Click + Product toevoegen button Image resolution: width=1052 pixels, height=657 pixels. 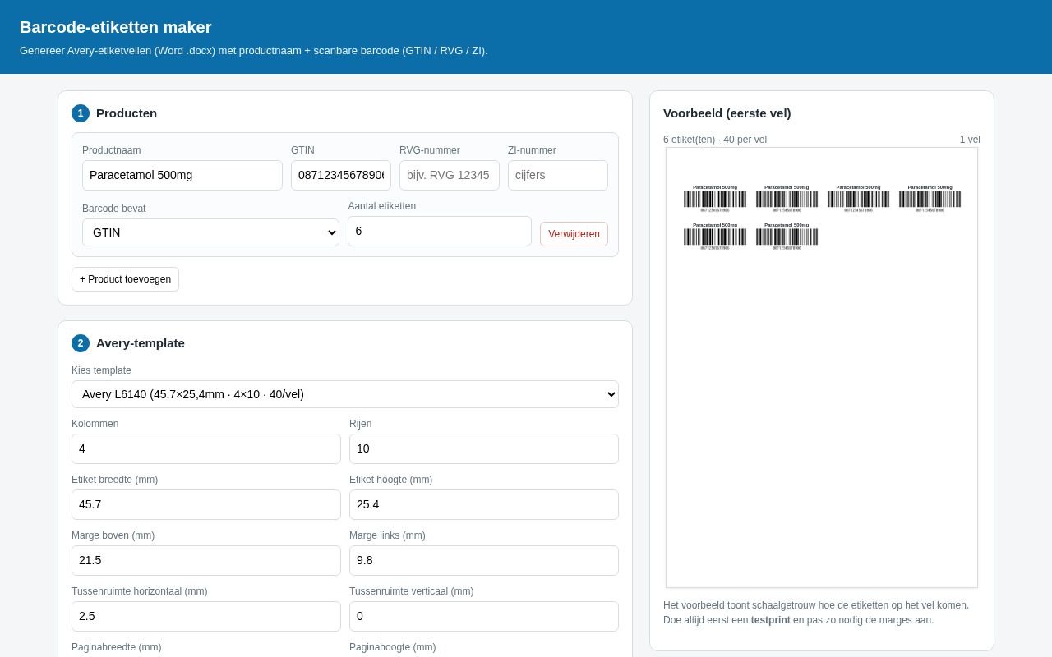tap(125, 279)
